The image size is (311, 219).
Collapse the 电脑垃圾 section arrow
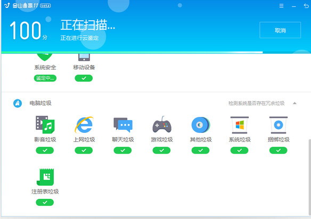294,103
